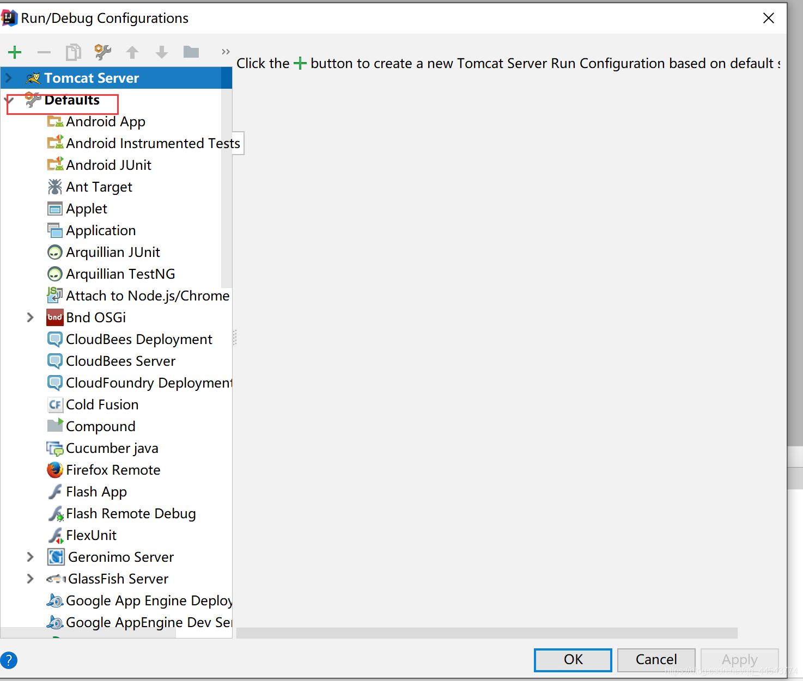Screen dimensions: 803x681
Task: Select FlexUnit configuration type
Action: (x=91, y=536)
